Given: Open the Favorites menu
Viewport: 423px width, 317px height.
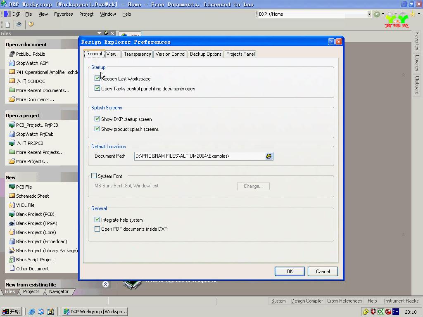Looking at the screenshot, I should tap(63, 14).
